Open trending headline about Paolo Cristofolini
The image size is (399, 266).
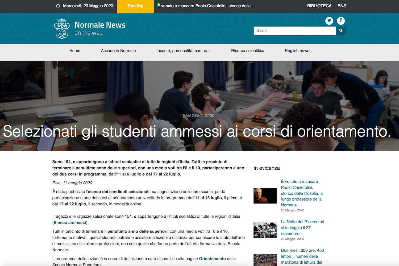pyautogui.click(x=206, y=6)
